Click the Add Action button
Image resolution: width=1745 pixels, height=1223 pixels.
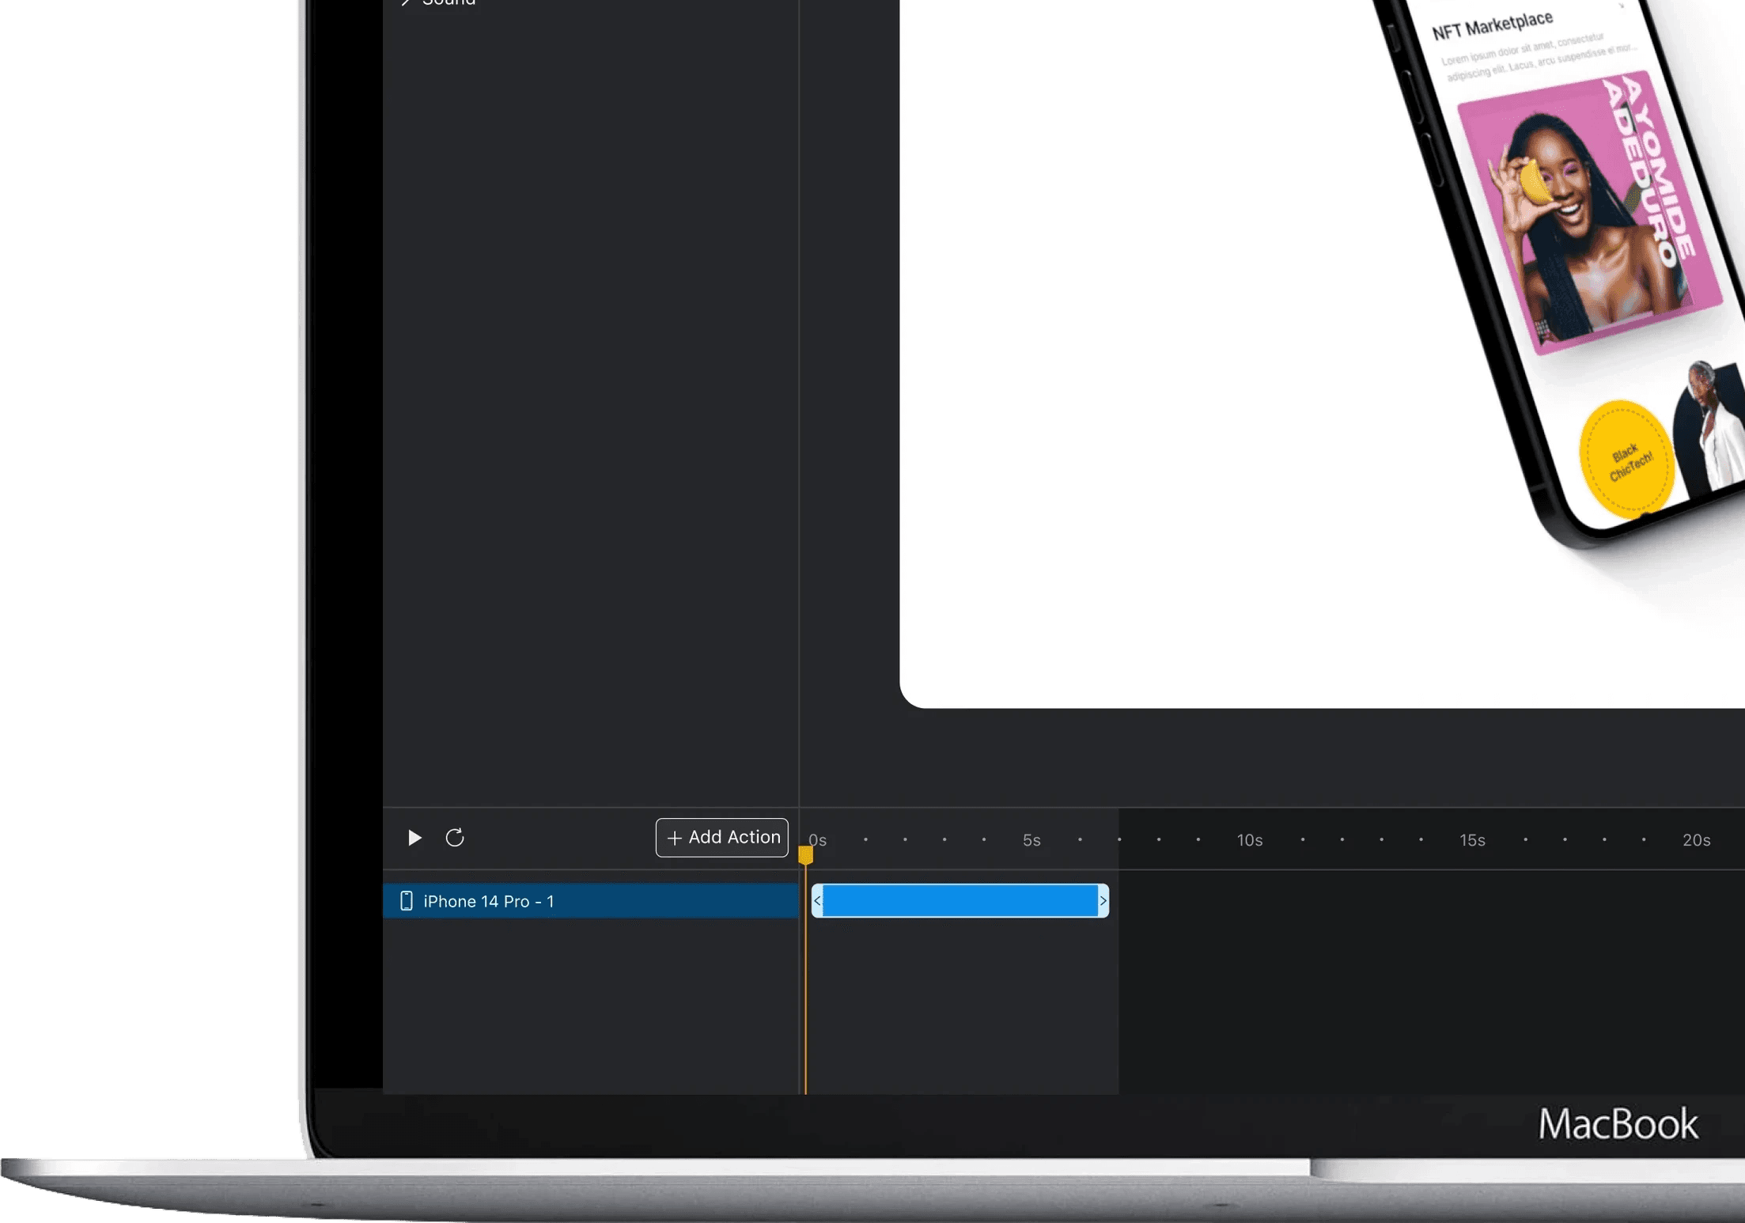pos(721,837)
